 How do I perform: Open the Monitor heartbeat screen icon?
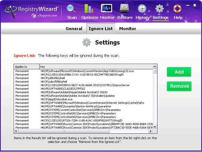(107, 8)
